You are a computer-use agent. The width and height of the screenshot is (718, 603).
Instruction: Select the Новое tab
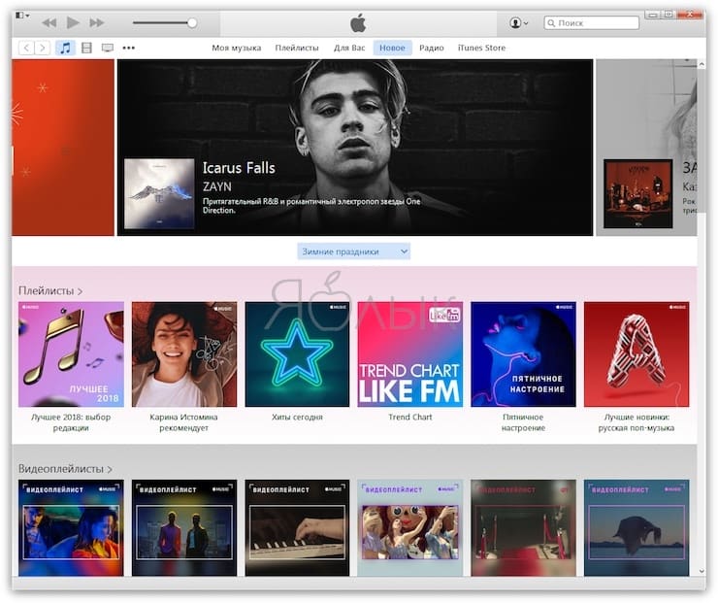tap(392, 48)
